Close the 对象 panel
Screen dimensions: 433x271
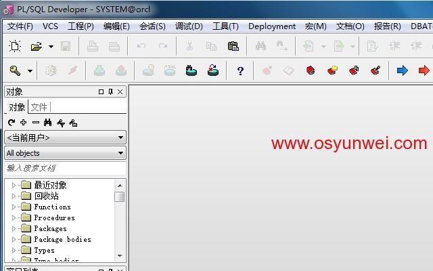pyautogui.click(x=120, y=92)
